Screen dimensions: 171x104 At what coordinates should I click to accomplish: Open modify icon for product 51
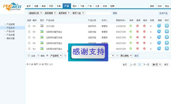(167, 37)
